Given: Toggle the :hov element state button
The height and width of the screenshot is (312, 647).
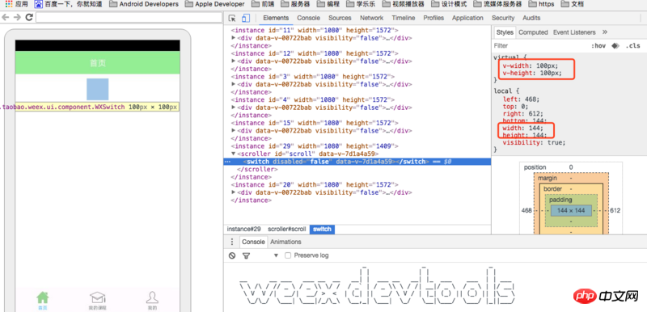Looking at the screenshot, I should pos(598,46).
